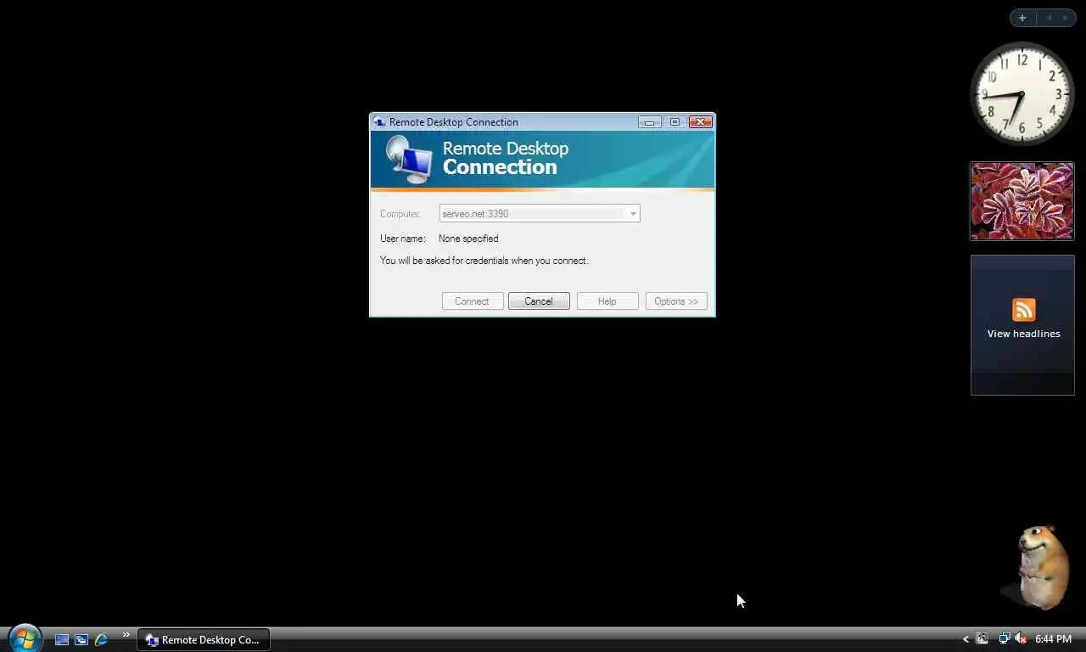
Task: Click the Cancel button in the dialog
Action: coord(539,301)
